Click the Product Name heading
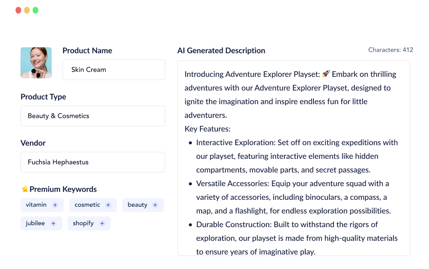Image resolution: width=429 pixels, height=269 pixels. (x=87, y=50)
